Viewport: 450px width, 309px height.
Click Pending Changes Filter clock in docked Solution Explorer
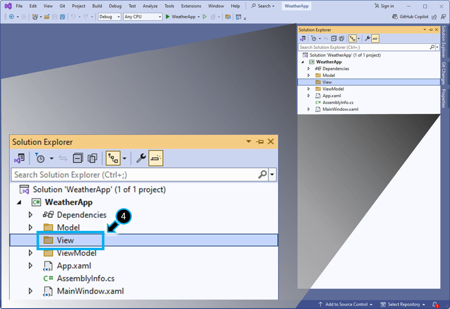click(x=313, y=39)
